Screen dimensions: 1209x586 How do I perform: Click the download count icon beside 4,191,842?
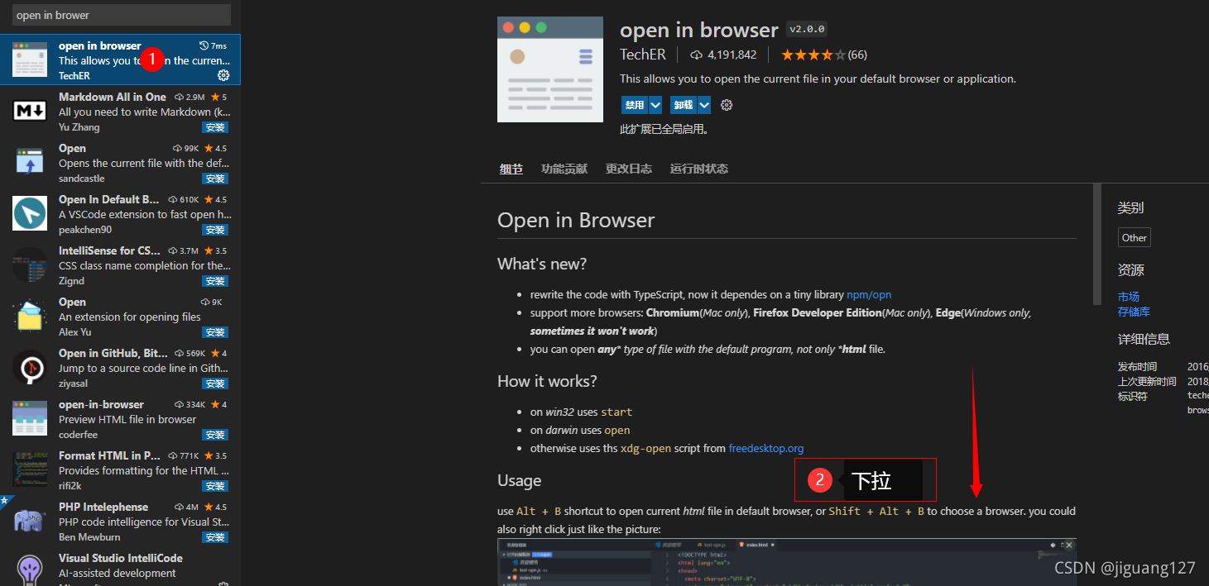(x=696, y=55)
